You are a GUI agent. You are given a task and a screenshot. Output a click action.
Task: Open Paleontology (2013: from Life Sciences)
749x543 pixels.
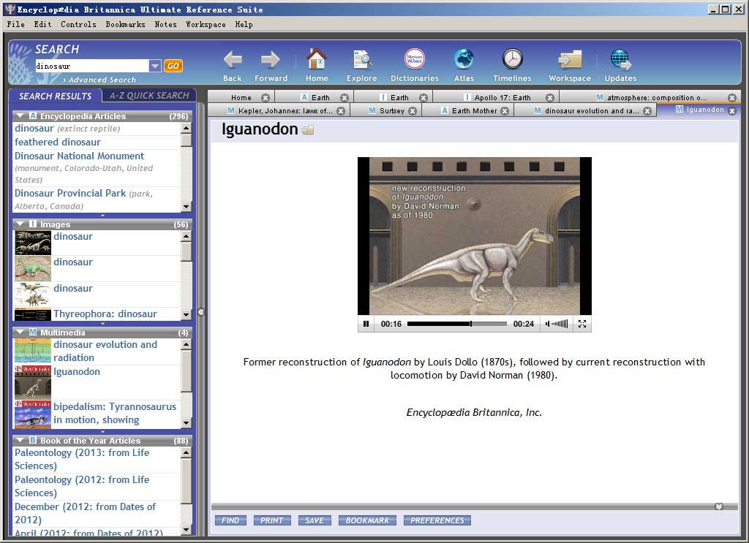pyautogui.click(x=82, y=459)
